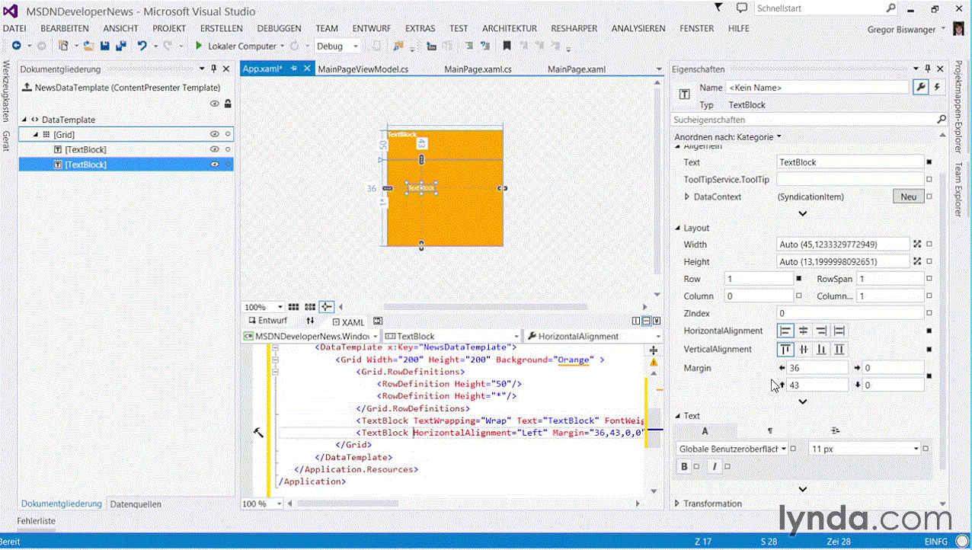Click the Schnellstart search magnifier icon

[x=891, y=8]
